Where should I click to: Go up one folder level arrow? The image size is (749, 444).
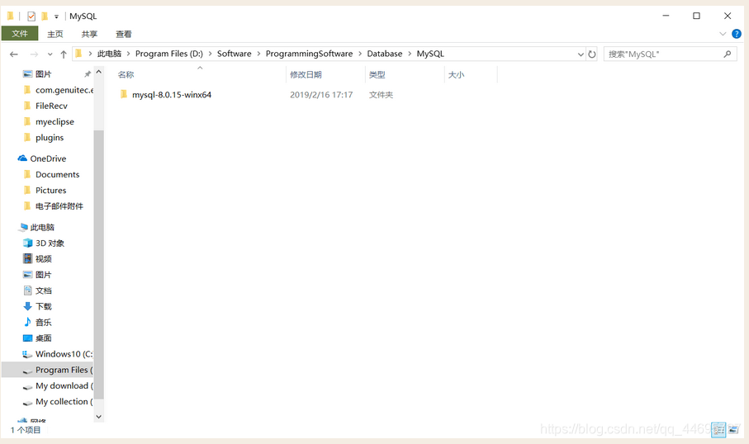pyautogui.click(x=64, y=54)
